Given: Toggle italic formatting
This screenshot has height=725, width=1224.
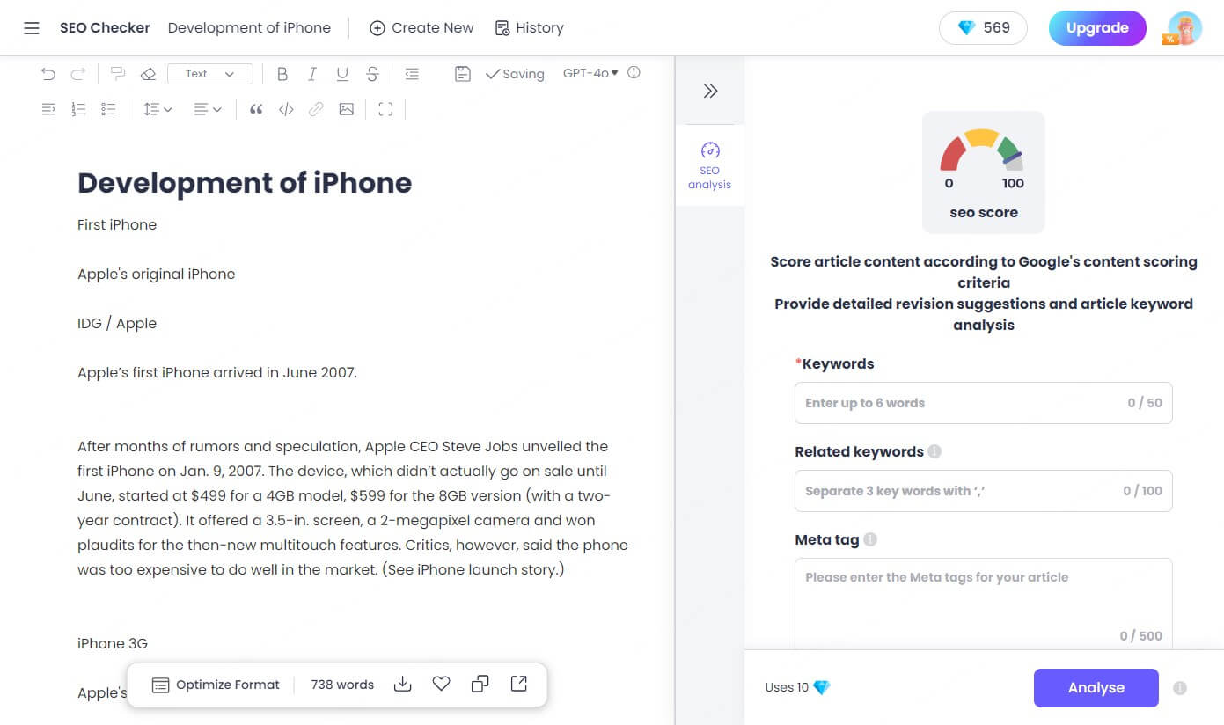Looking at the screenshot, I should click(312, 74).
